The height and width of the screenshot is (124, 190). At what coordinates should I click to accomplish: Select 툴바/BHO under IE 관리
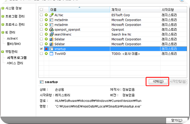click(14, 44)
